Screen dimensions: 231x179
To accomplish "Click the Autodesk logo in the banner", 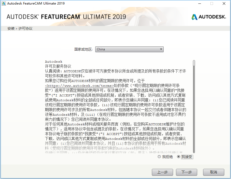I will 209,17.
